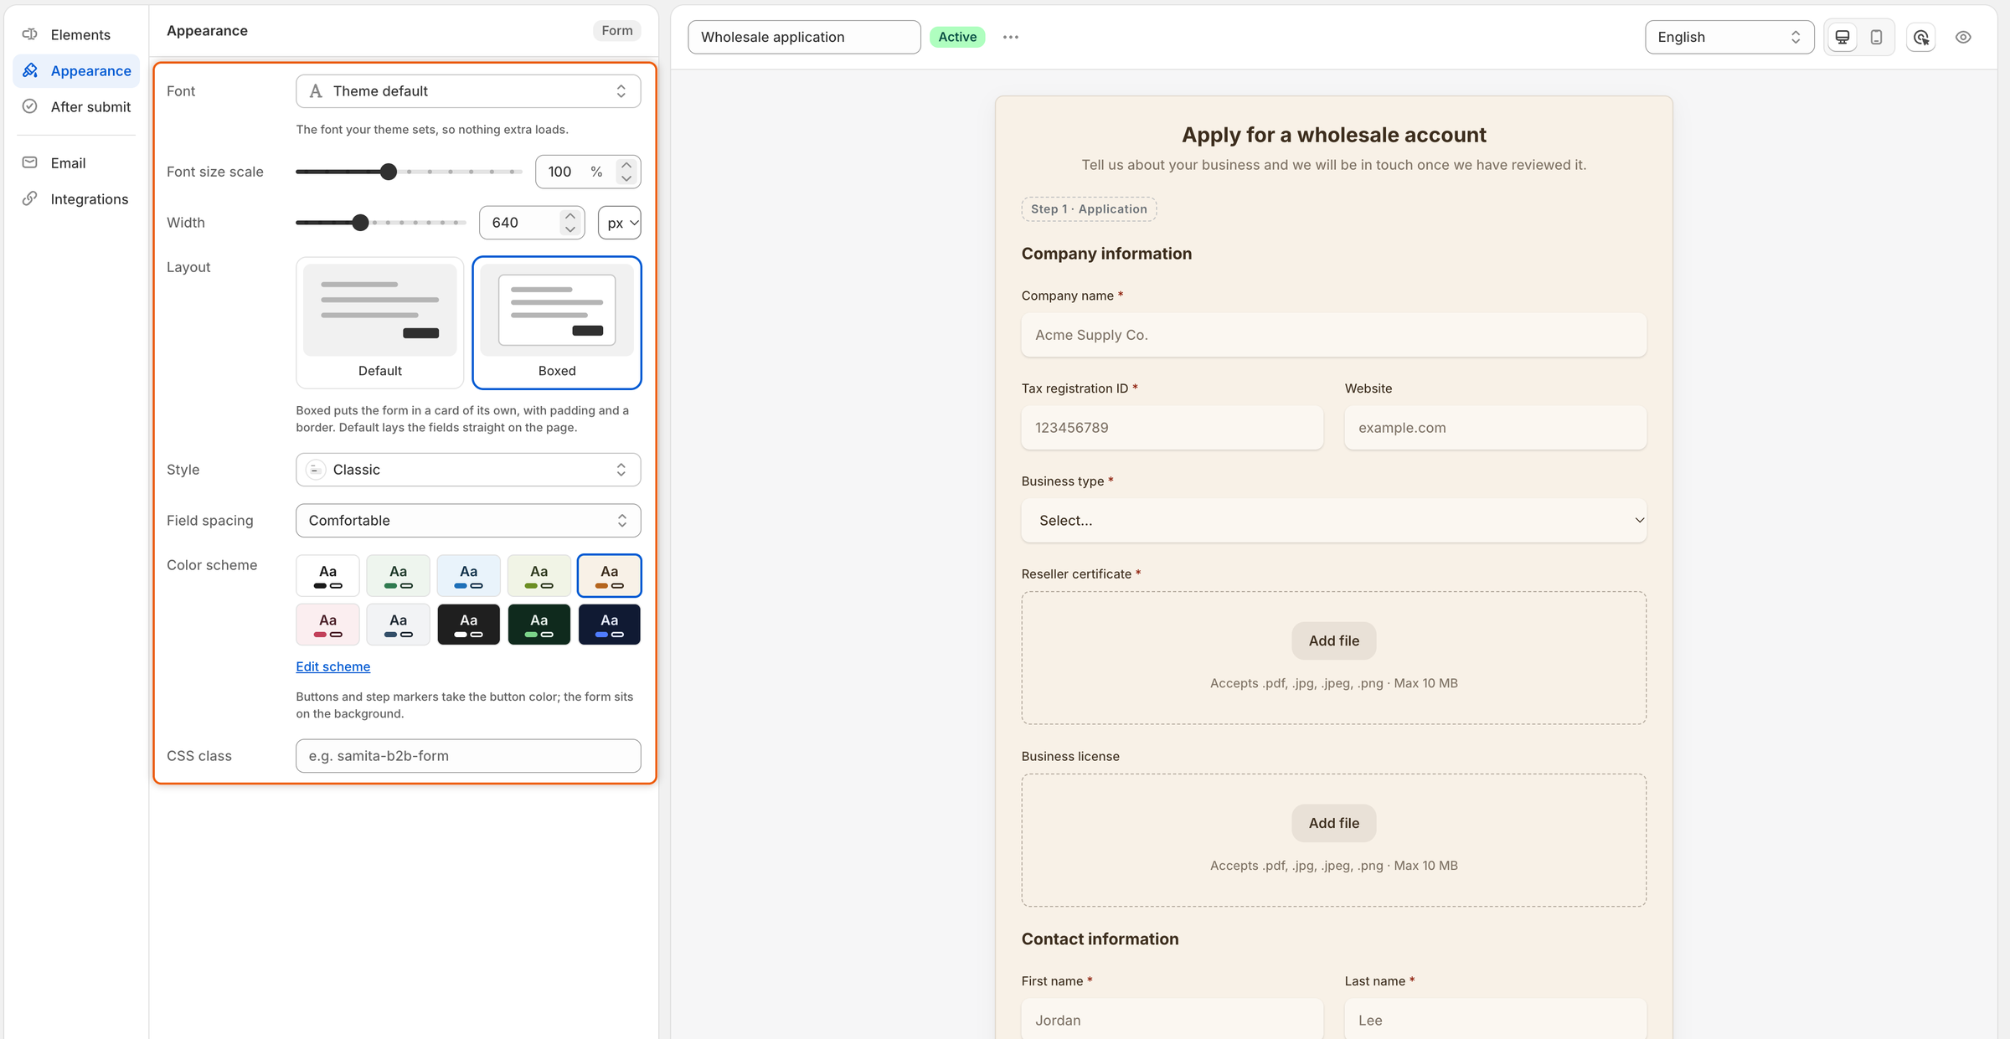Open the Font dropdown Theme default

pyautogui.click(x=468, y=90)
